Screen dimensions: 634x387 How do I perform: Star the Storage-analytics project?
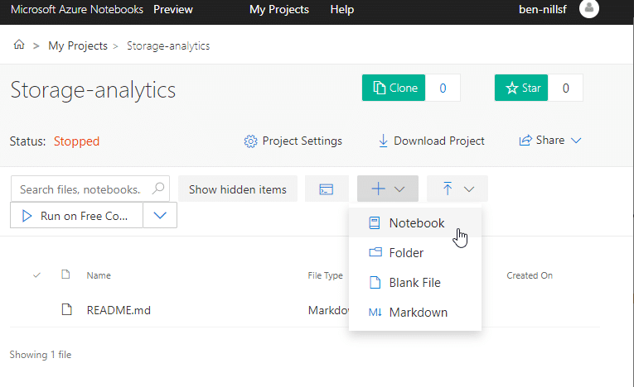pyautogui.click(x=521, y=88)
